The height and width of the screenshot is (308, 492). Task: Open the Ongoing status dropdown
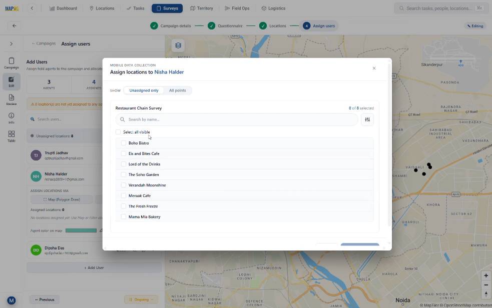point(141,299)
